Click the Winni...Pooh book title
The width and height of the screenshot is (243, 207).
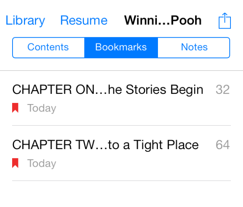point(163,20)
